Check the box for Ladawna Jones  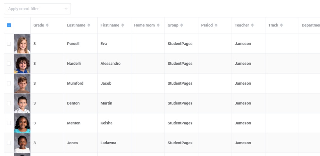click(9, 143)
